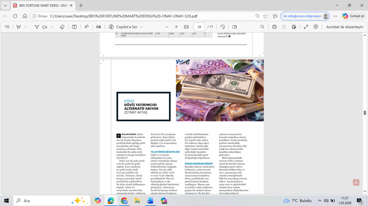368x206 pixels.
Task: Click Acrobat ile düzenleyin button
Action: pyautogui.click(x=345, y=27)
